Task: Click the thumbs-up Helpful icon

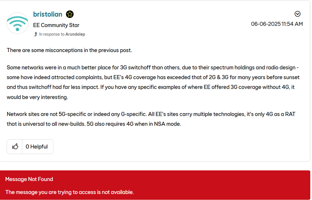Action: 15,147
